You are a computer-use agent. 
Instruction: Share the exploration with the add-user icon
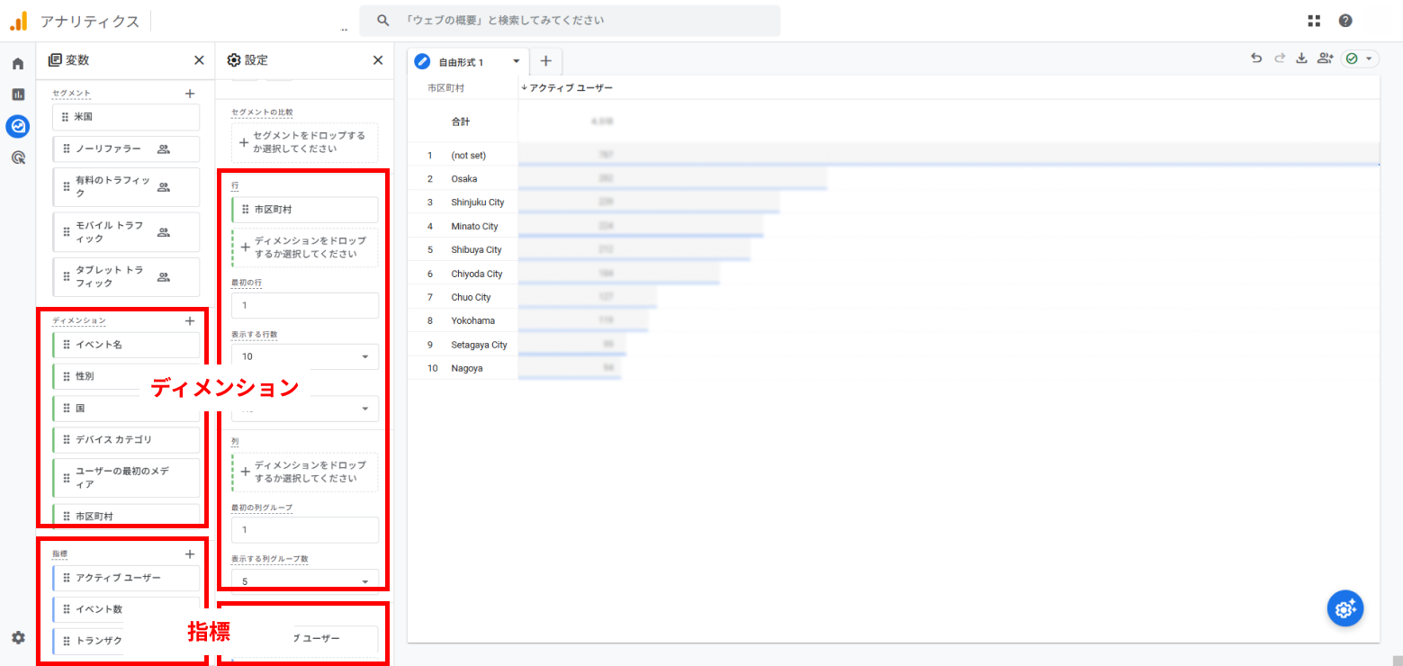point(1325,58)
